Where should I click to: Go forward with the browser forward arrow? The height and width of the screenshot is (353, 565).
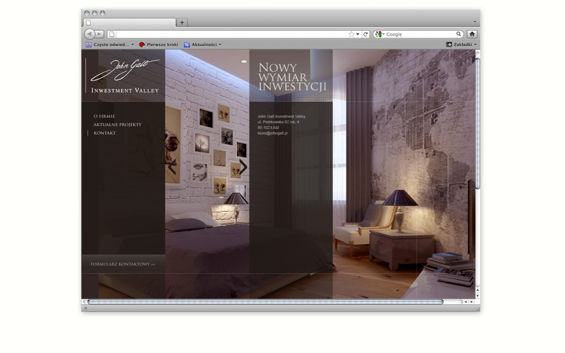(100, 34)
